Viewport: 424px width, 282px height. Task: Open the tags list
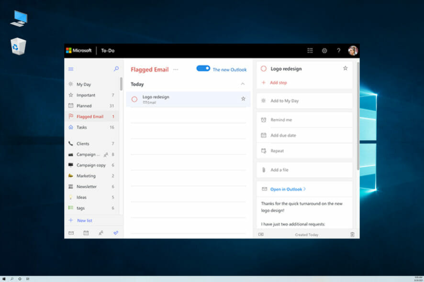point(91,208)
